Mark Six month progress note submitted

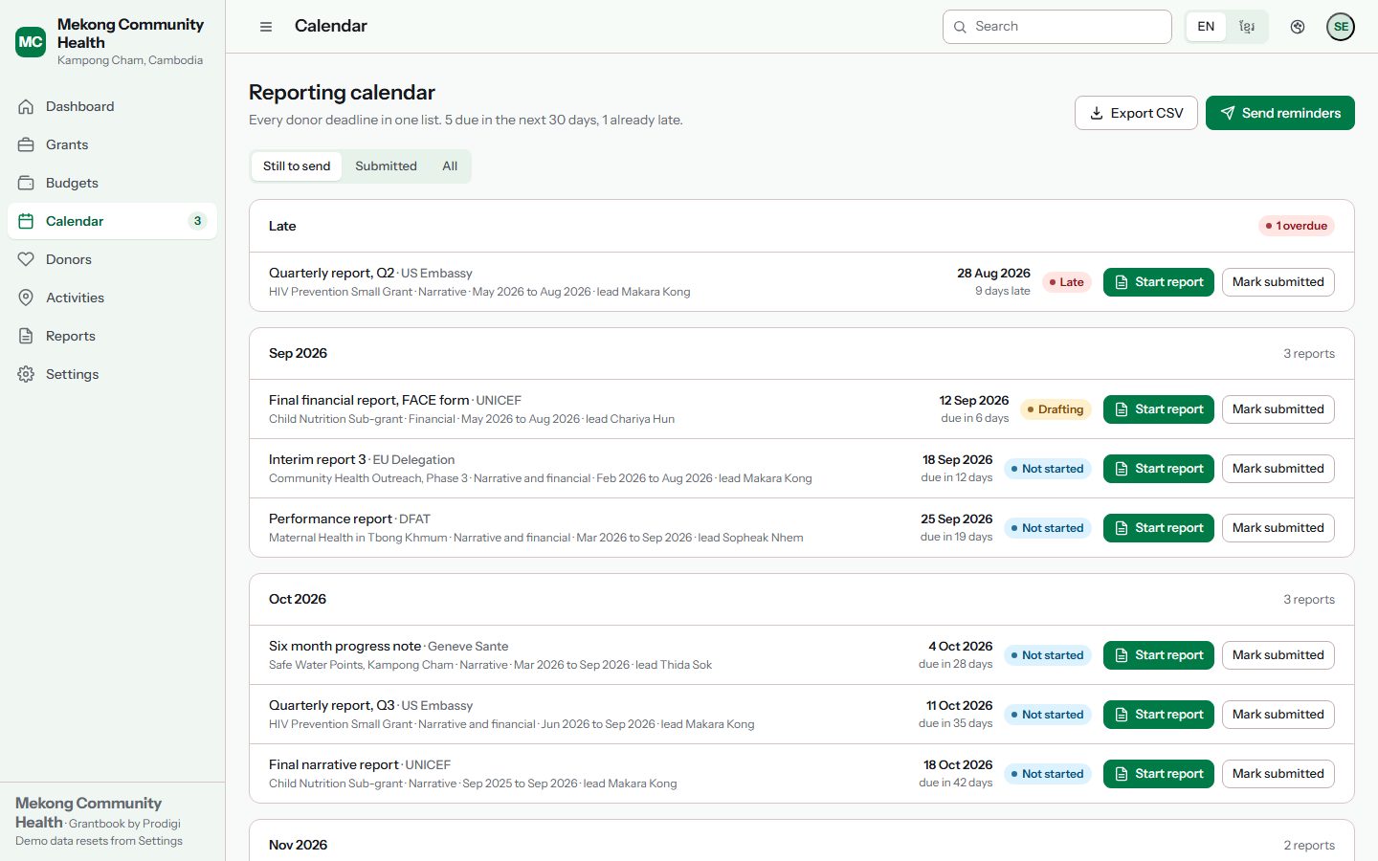(x=1278, y=655)
